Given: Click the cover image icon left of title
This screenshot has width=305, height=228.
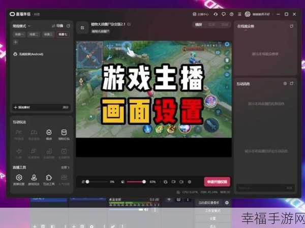Looking at the screenshot, I should (82, 27).
